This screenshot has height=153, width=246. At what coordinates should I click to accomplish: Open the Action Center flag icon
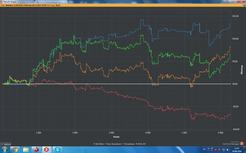(x=224, y=150)
